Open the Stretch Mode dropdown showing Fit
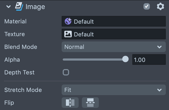The width and height of the screenshot is (169, 110). 113,90
